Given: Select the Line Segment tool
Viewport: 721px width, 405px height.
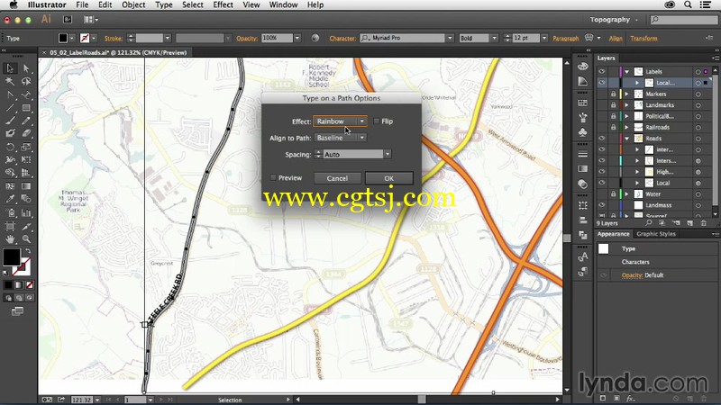Looking at the screenshot, I should (10, 108).
